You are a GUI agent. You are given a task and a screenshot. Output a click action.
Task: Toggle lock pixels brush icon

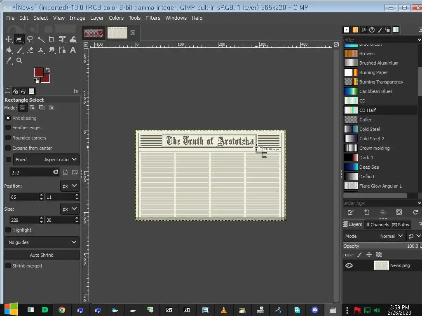pyautogui.click(x=359, y=254)
